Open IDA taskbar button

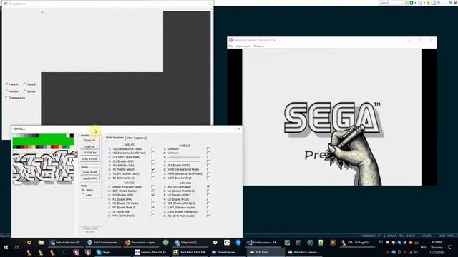pos(357,243)
